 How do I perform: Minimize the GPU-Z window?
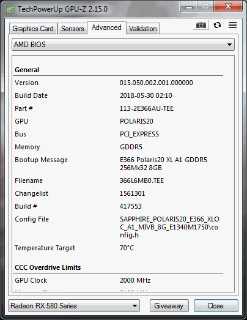[x=189, y=7]
